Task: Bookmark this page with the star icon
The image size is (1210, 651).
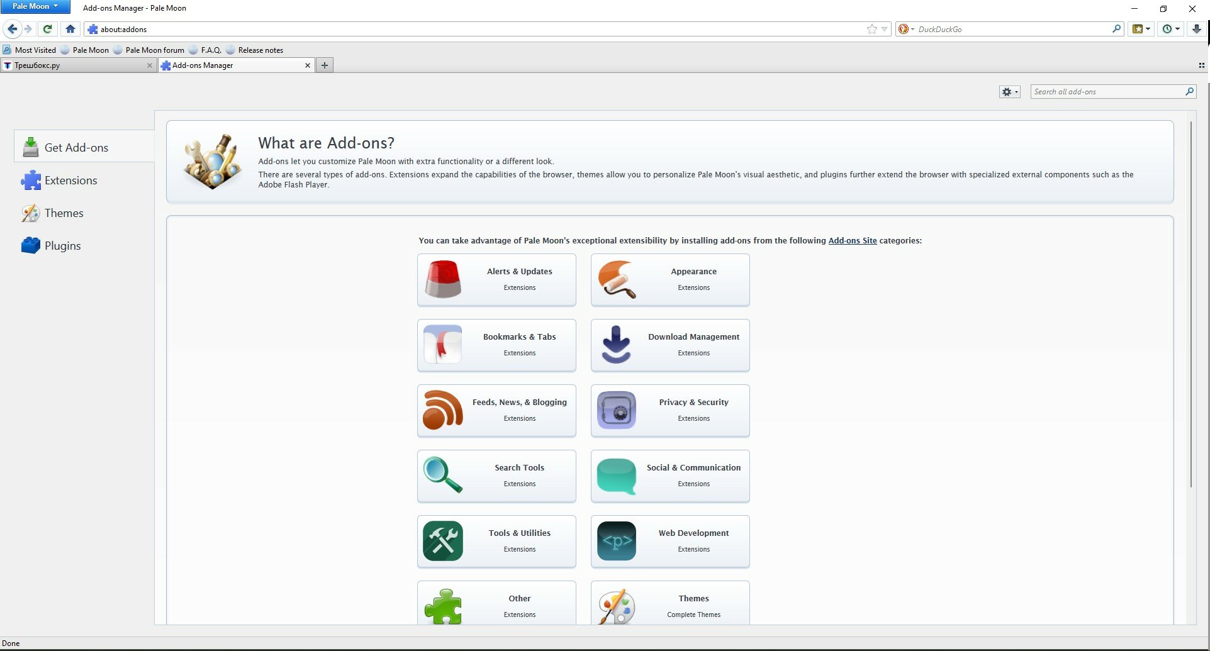Action: pos(871,29)
